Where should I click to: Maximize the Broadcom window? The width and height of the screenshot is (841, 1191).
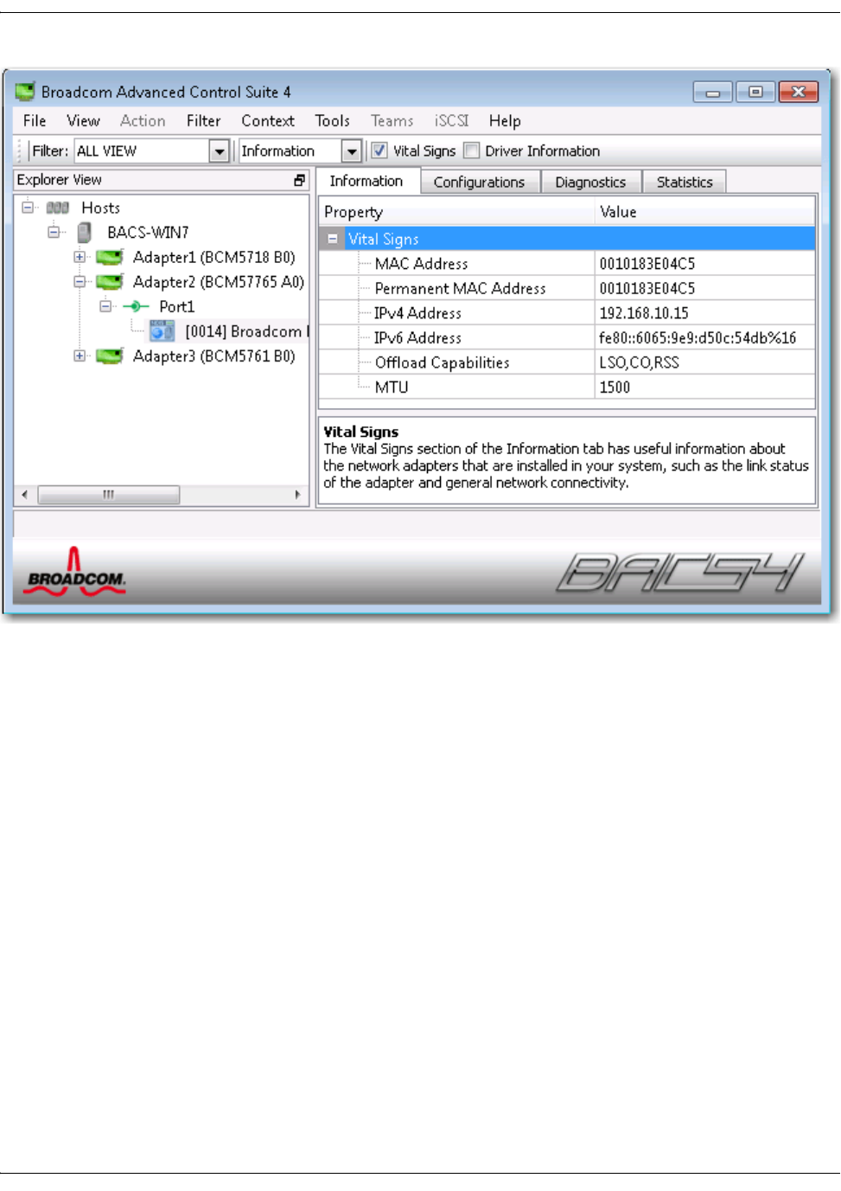pos(755,92)
